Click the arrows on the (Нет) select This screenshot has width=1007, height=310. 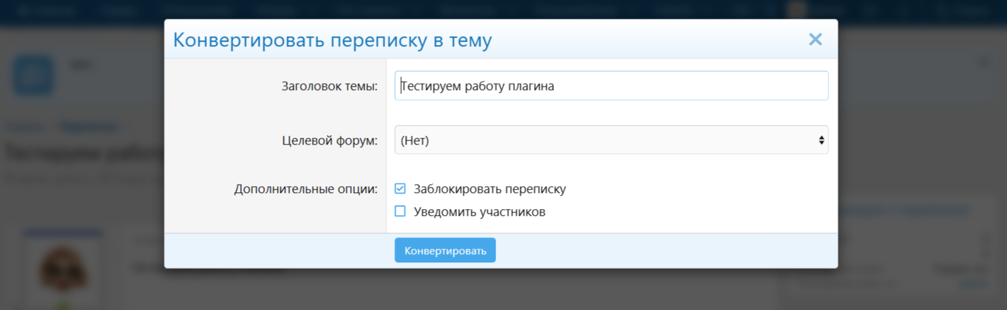point(821,140)
